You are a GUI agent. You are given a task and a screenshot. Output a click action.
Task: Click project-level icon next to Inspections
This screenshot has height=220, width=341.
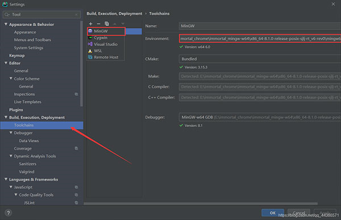[76, 94]
